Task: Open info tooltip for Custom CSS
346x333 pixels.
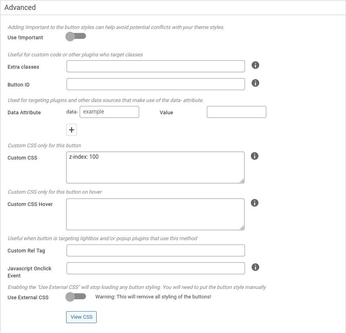Action: tap(255, 156)
